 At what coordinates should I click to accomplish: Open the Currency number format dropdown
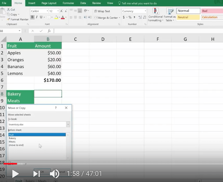click(x=145, y=11)
